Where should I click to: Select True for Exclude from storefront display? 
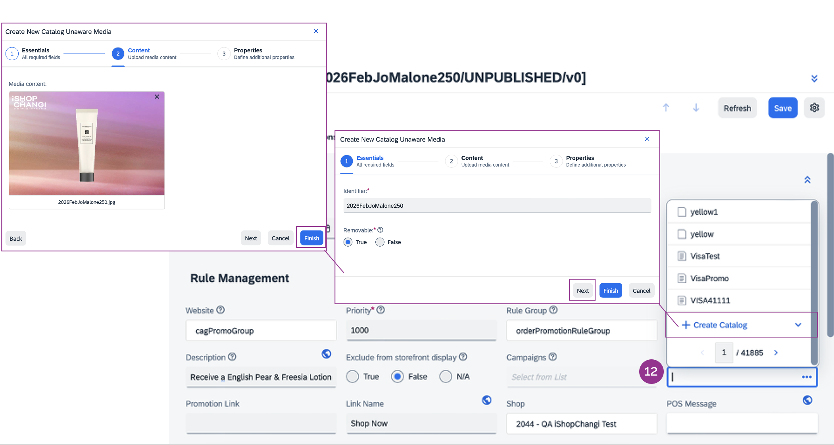352,376
